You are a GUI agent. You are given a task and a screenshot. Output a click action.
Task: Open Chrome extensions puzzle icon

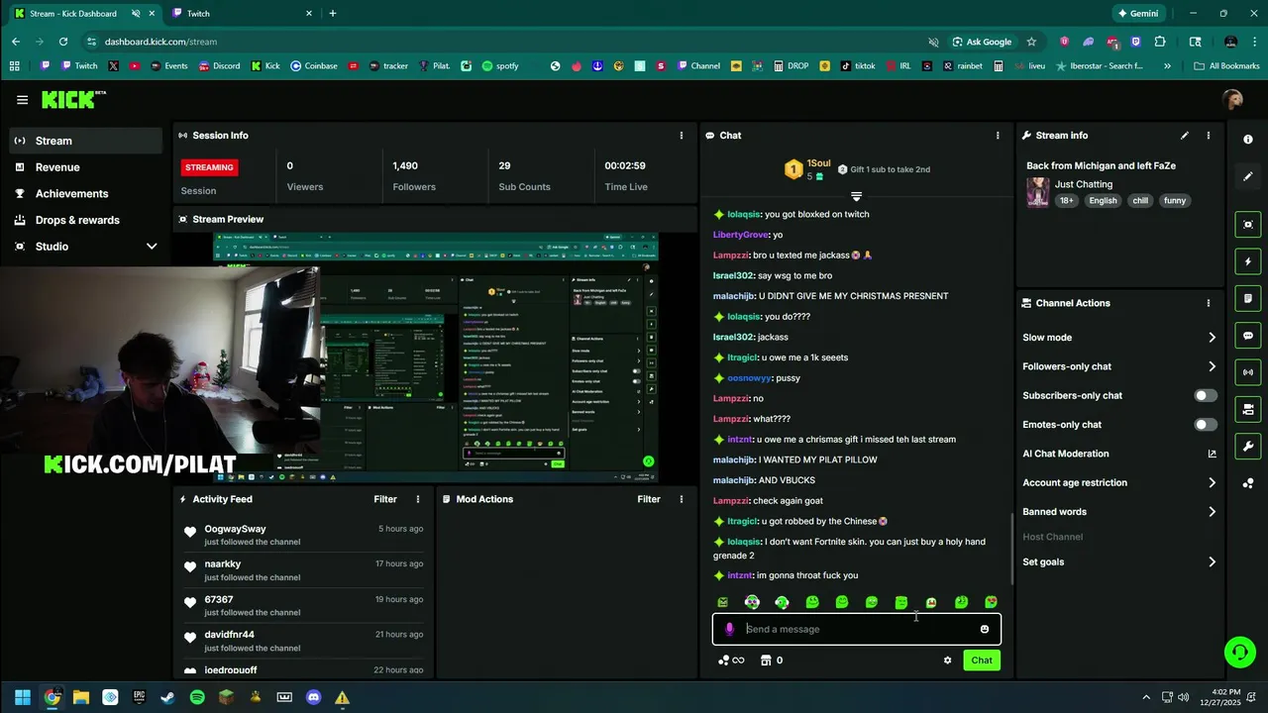click(1160, 42)
